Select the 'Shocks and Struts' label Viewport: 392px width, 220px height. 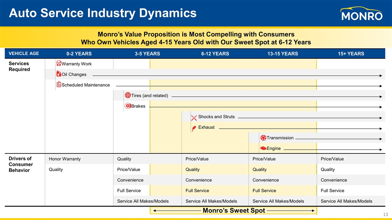[x=217, y=117]
